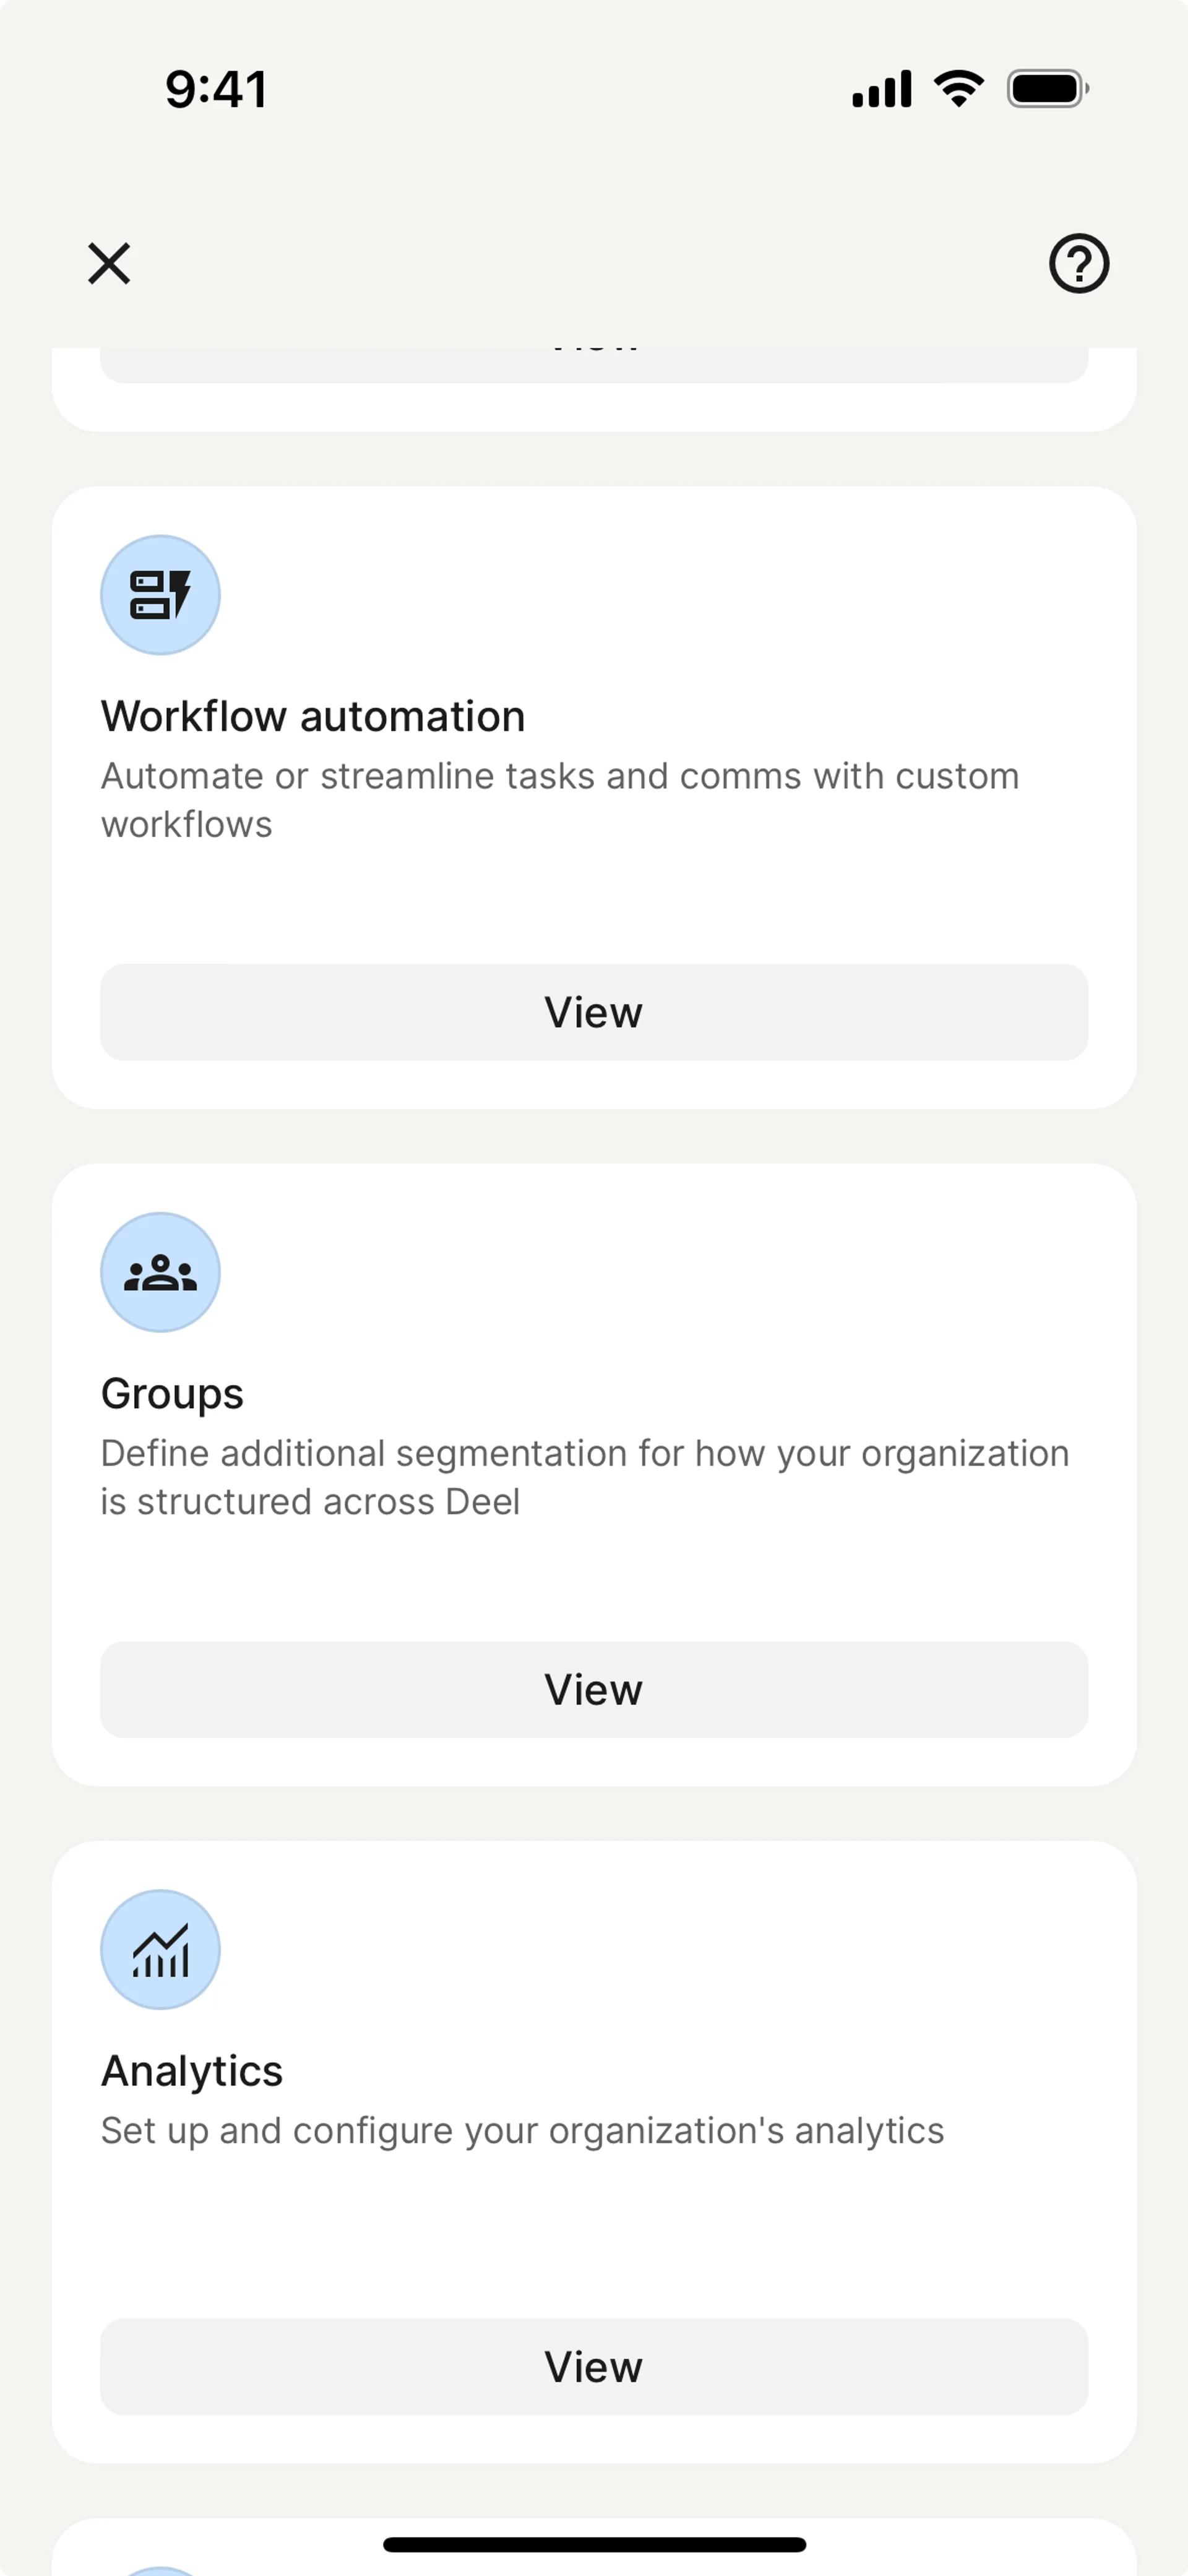Tap the 'Set up and configure' analytics description
The height and width of the screenshot is (2576, 1188).
click(x=522, y=2131)
